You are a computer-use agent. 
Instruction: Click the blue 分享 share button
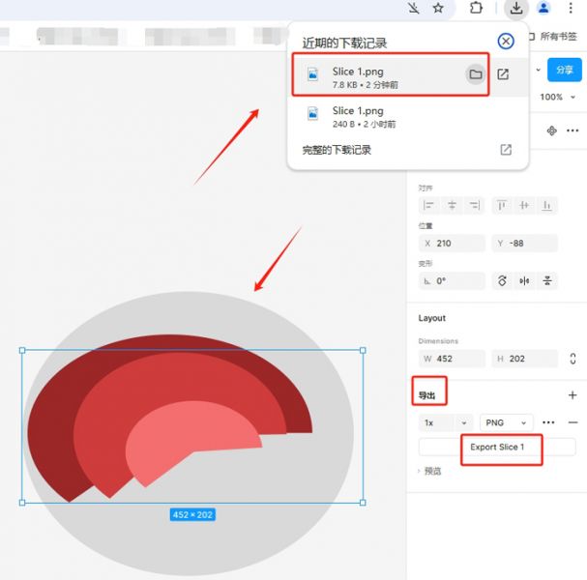565,70
